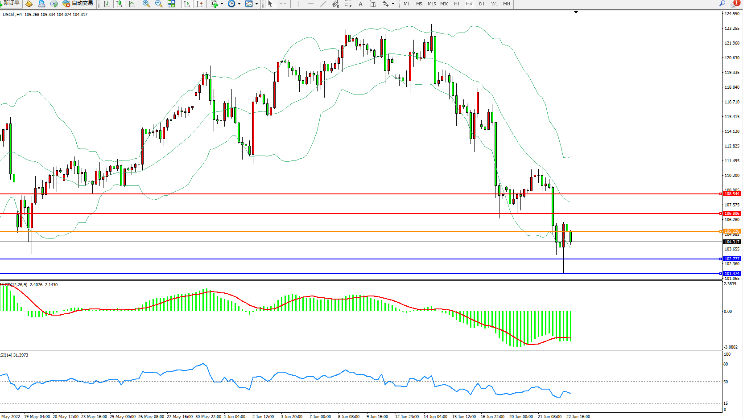743x419 pixels.
Task: Select the crosshair cursor tool
Action: [x=283, y=4]
